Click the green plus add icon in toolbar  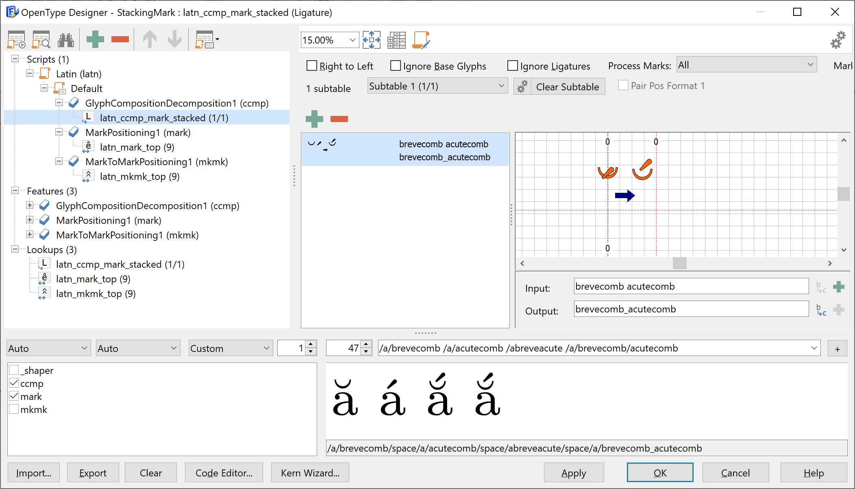point(95,39)
